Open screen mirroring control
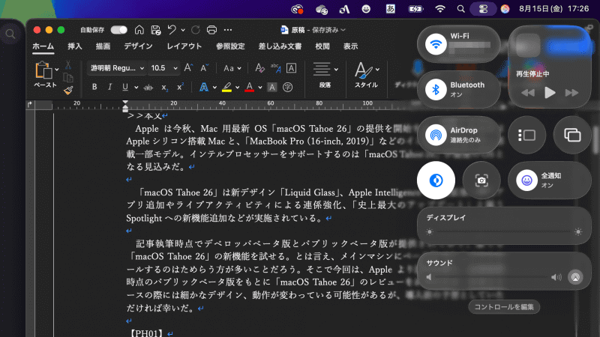Viewport: 600px width, 337px height. pyautogui.click(x=572, y=135)
